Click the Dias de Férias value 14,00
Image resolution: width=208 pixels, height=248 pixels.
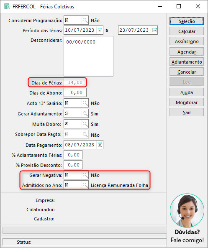[75, 82]
